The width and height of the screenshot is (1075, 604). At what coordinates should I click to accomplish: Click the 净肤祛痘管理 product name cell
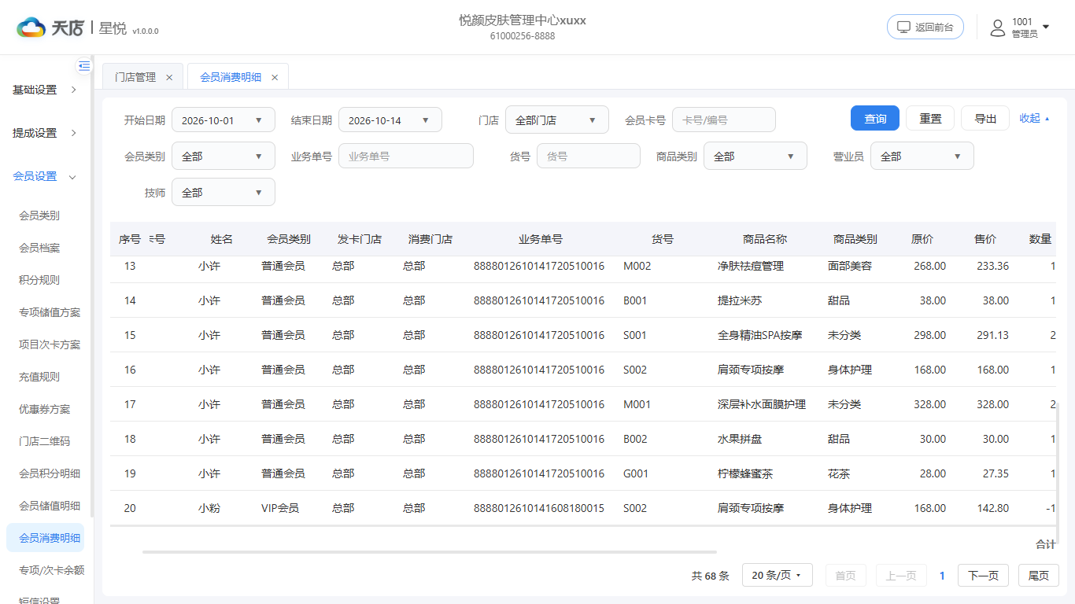tap(751, 266)
